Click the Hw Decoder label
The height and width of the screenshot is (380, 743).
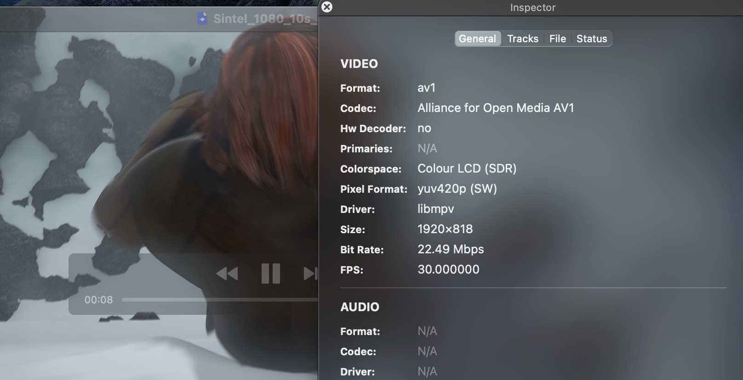point(373,129)
